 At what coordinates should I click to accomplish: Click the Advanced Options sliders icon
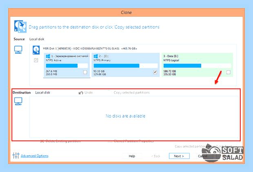tap(16, 155)
